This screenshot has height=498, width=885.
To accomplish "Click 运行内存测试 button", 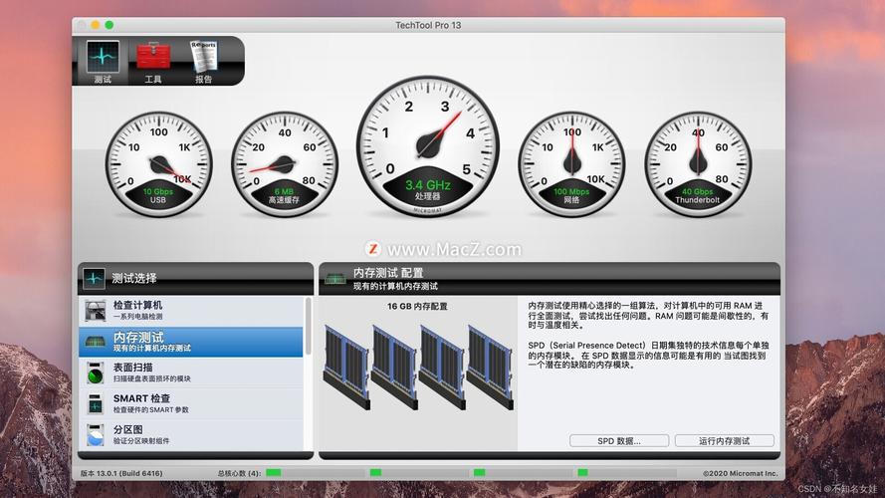I will (724, 441).
